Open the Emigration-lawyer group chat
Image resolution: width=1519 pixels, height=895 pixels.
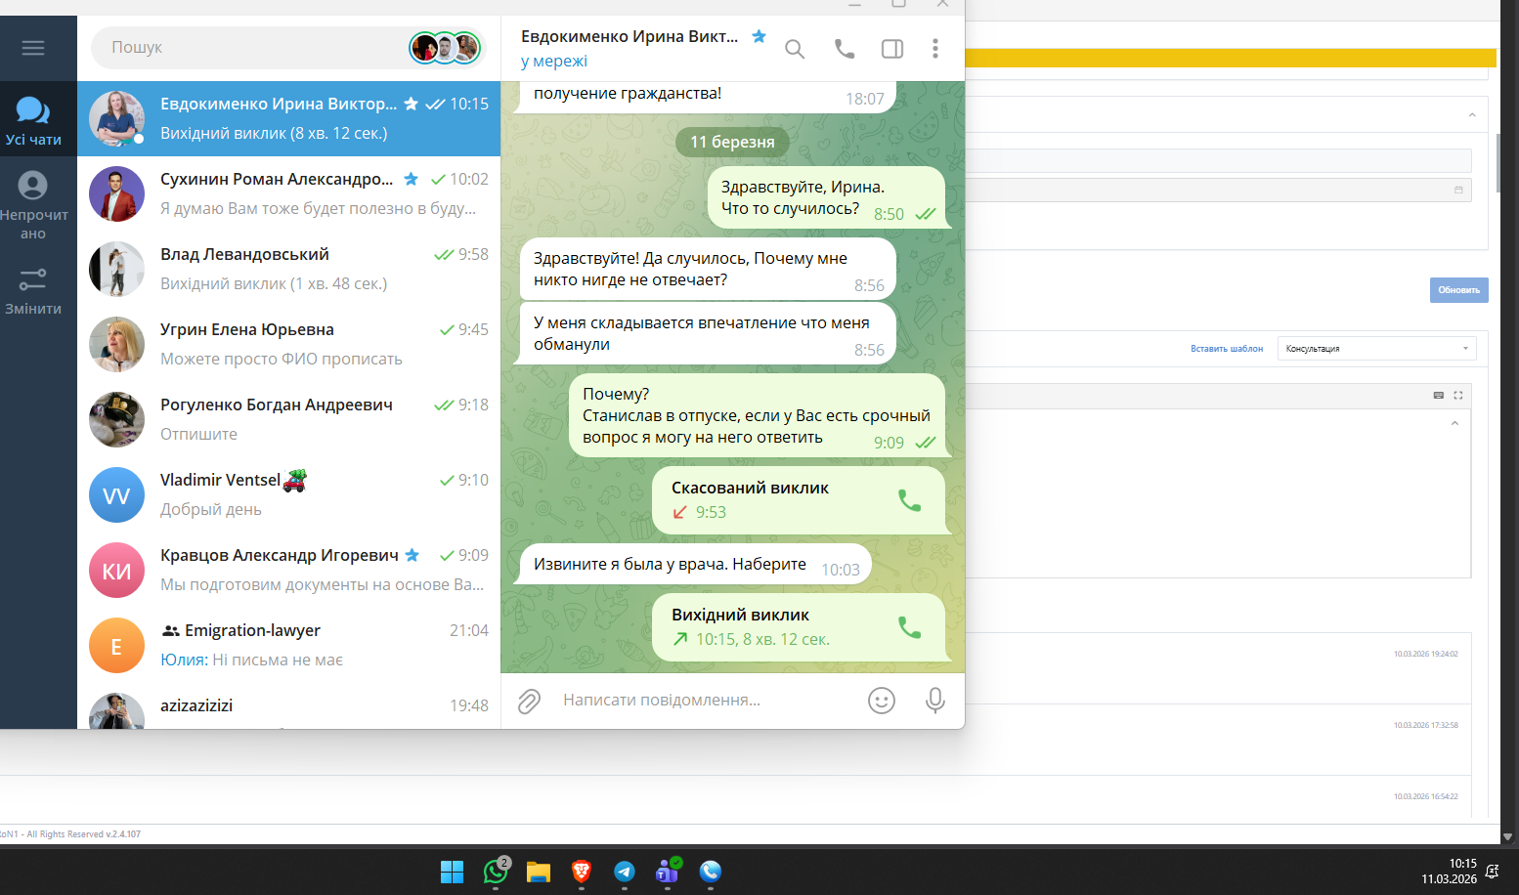coord(288,645)
